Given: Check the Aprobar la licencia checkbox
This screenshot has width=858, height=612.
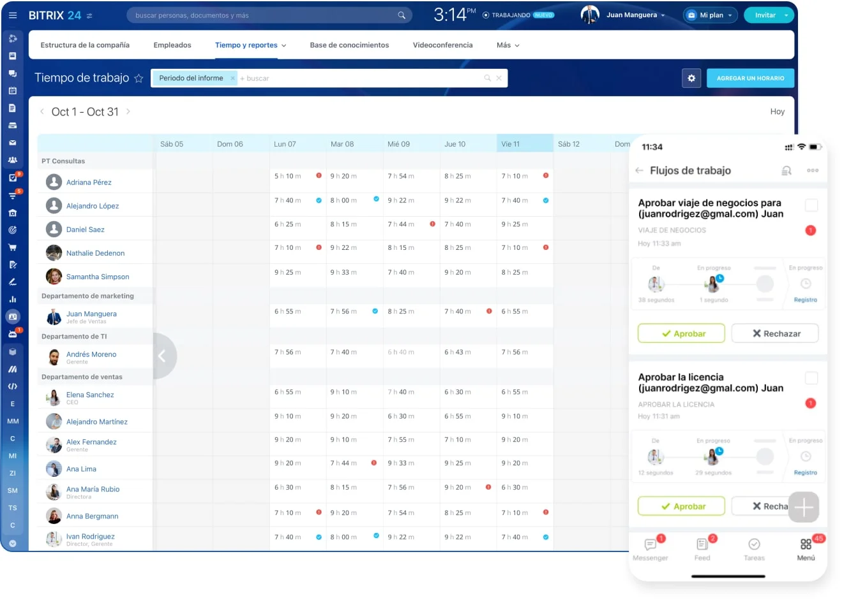Looking at the screenshot, I should (811, 378).
